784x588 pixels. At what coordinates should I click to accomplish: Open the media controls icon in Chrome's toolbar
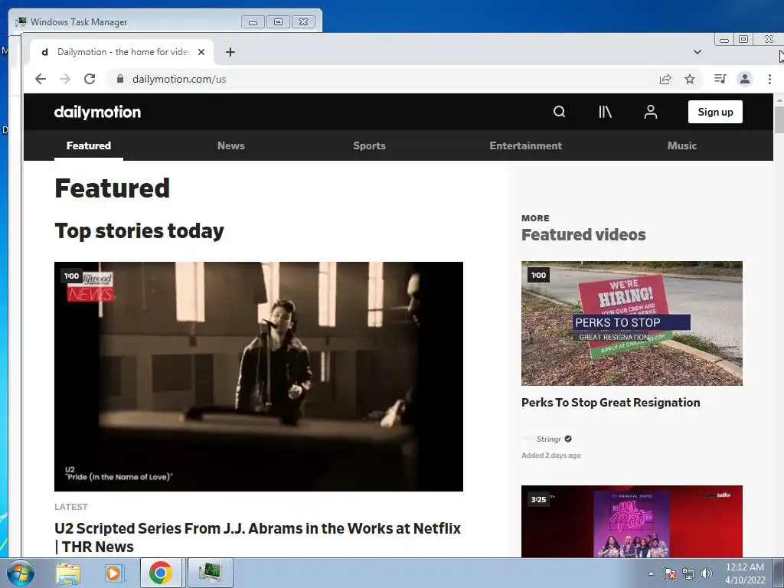(720, 79)
